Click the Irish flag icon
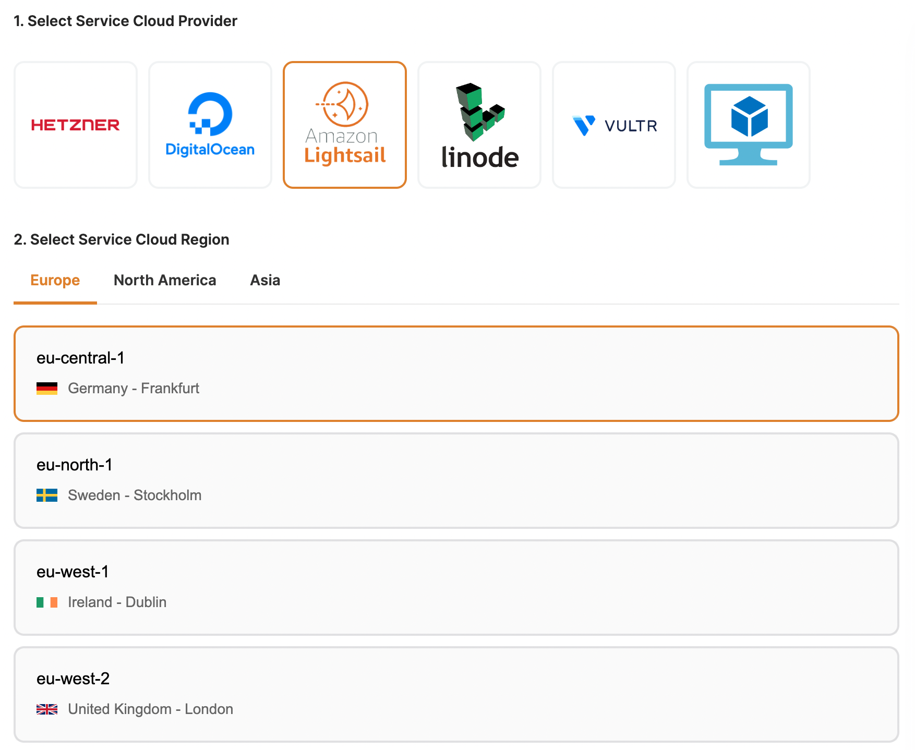Viewport: 915px width, 750px height. (x=47, y=602)
